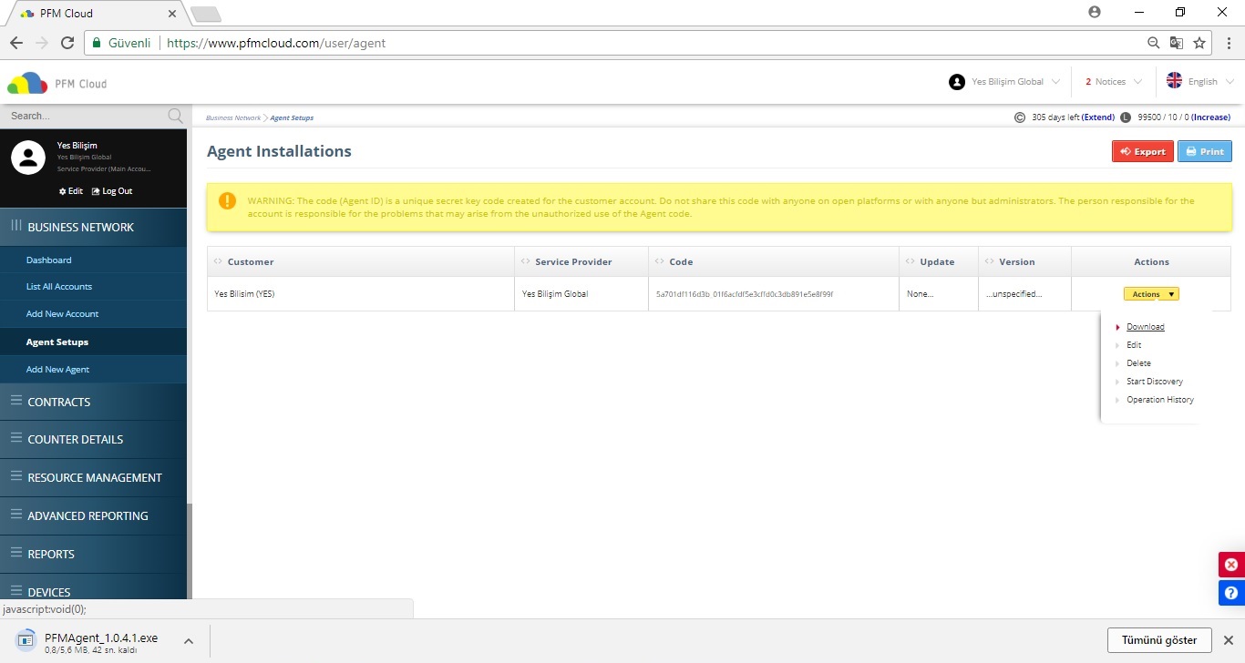The width and height of the screenshot is (1245, 663).
Task: Click the sidebar vertical scrollbar
Action: tap(190, 551)
